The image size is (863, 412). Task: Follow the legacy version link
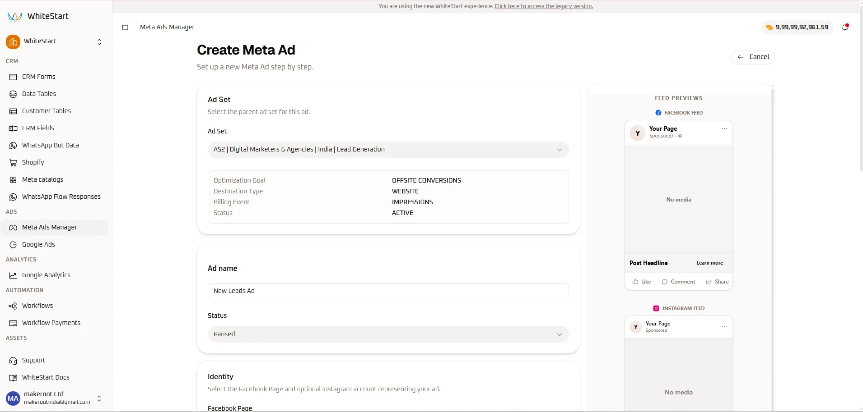pyautogui.click(x=544, y=6)
